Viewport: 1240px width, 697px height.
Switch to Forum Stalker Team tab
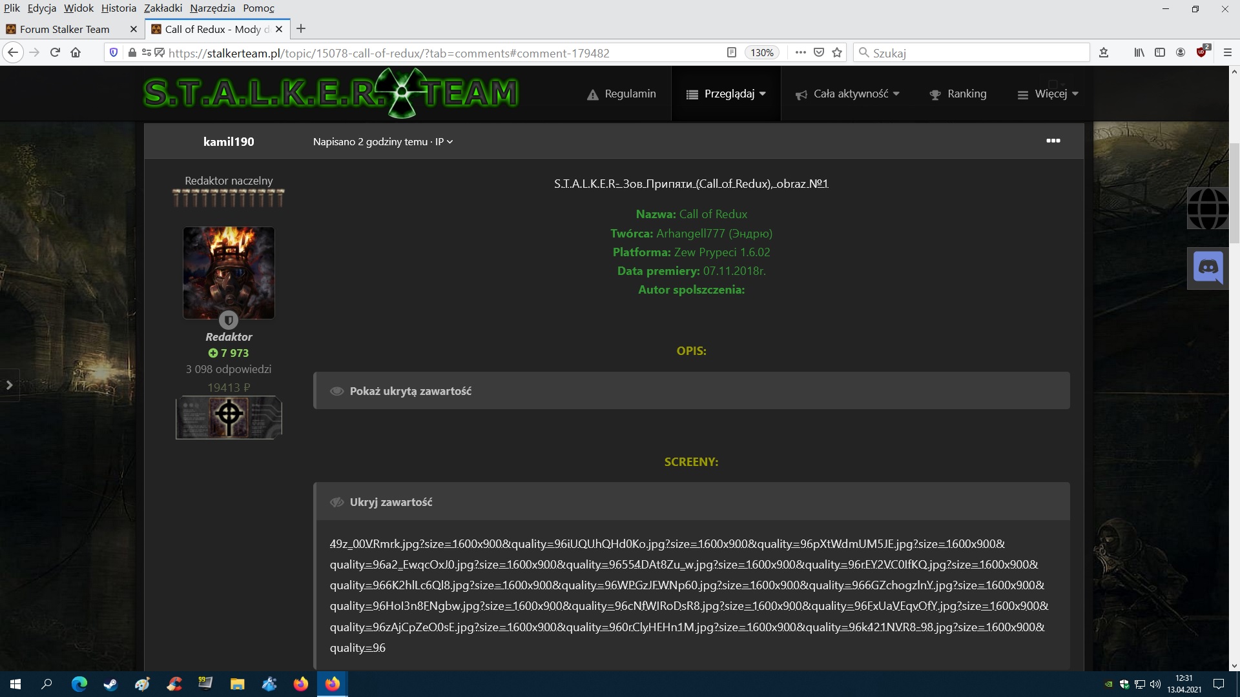point(65,29)
